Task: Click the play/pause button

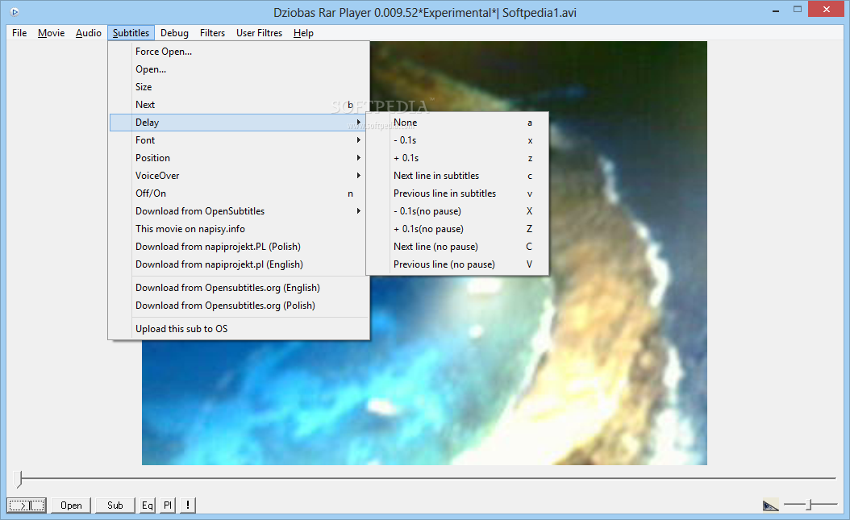Action: [27, 505]
